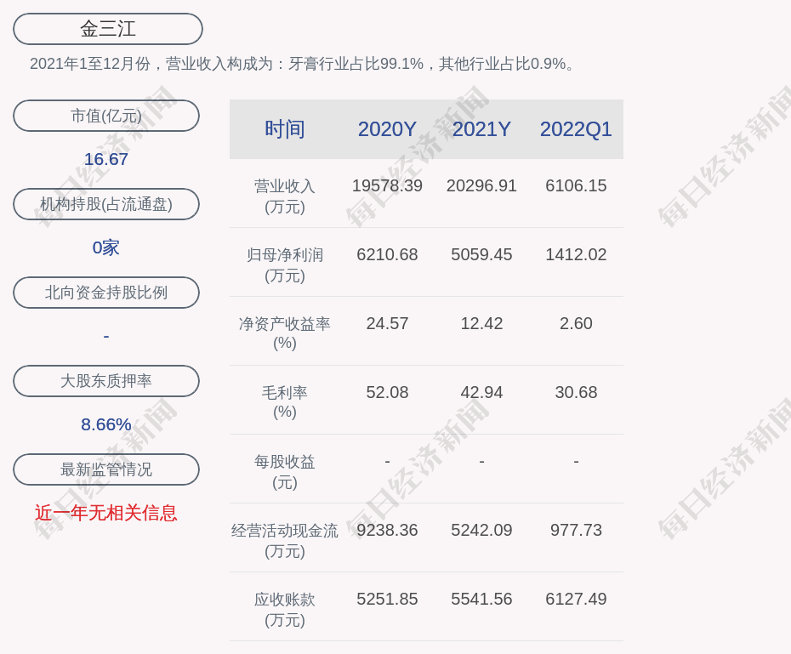The width and height of the screenshot is (791, 654).
Task: Click receivables value 6127.49
Action: pos(576,599)
